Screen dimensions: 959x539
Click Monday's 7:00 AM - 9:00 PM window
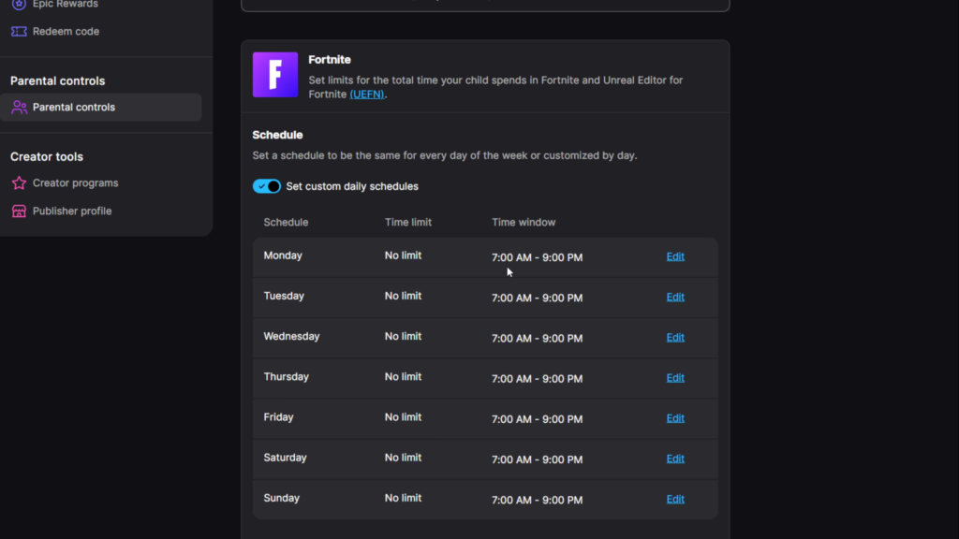(x=537, y=257)
